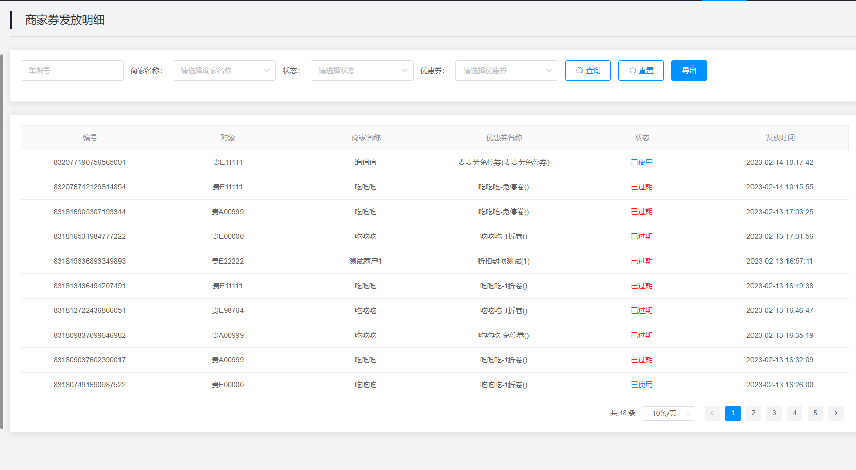Go to page 5

tap(815, 413)
